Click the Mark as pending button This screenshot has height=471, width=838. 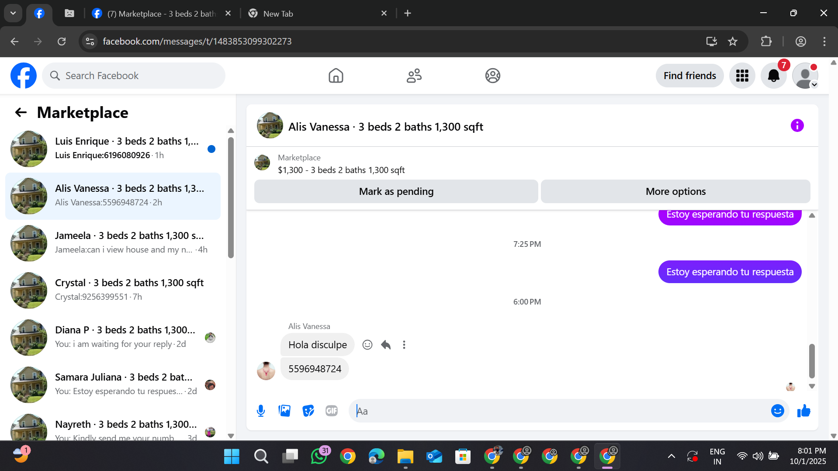click(396, 191)
